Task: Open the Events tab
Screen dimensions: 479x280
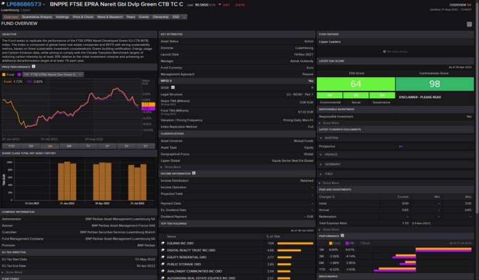Action: [144, 17]
